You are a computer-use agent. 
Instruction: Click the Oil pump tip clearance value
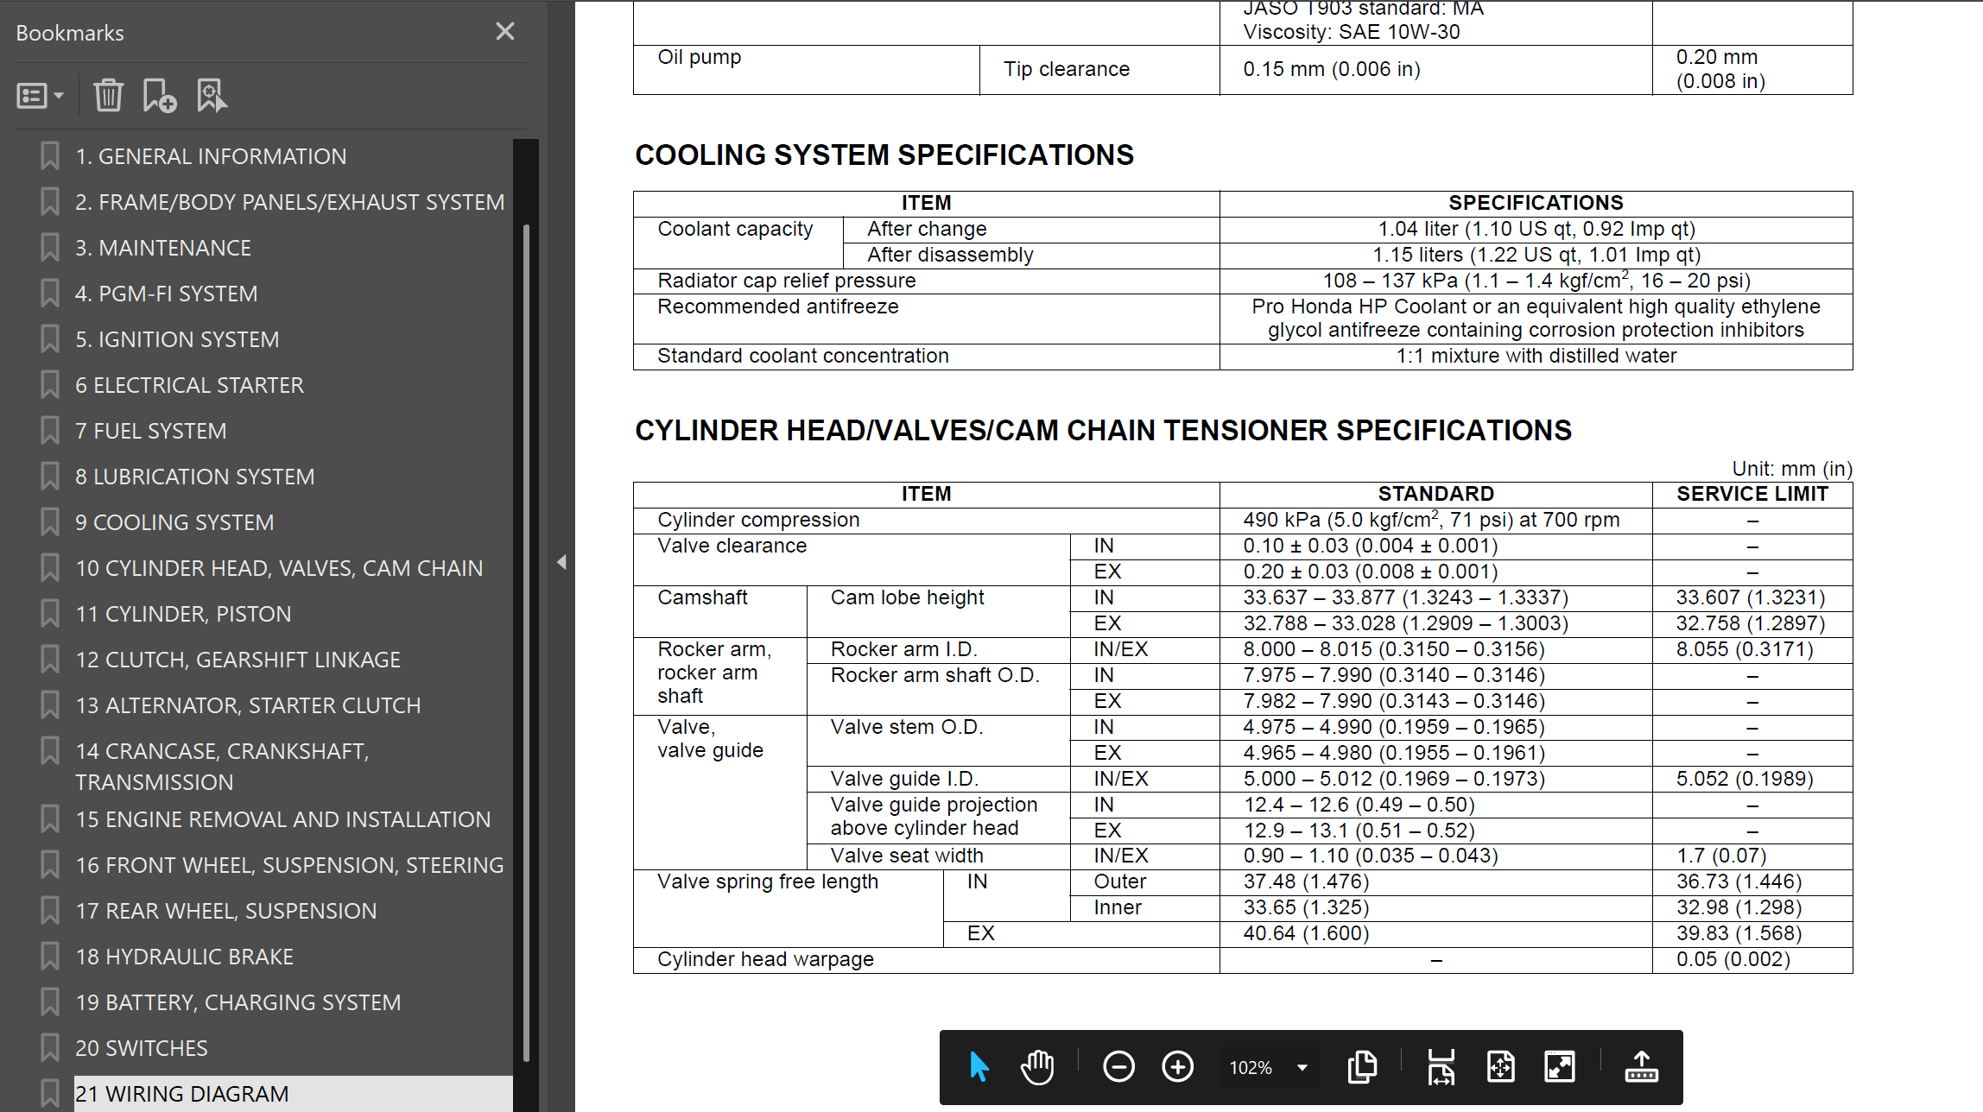1332,69
